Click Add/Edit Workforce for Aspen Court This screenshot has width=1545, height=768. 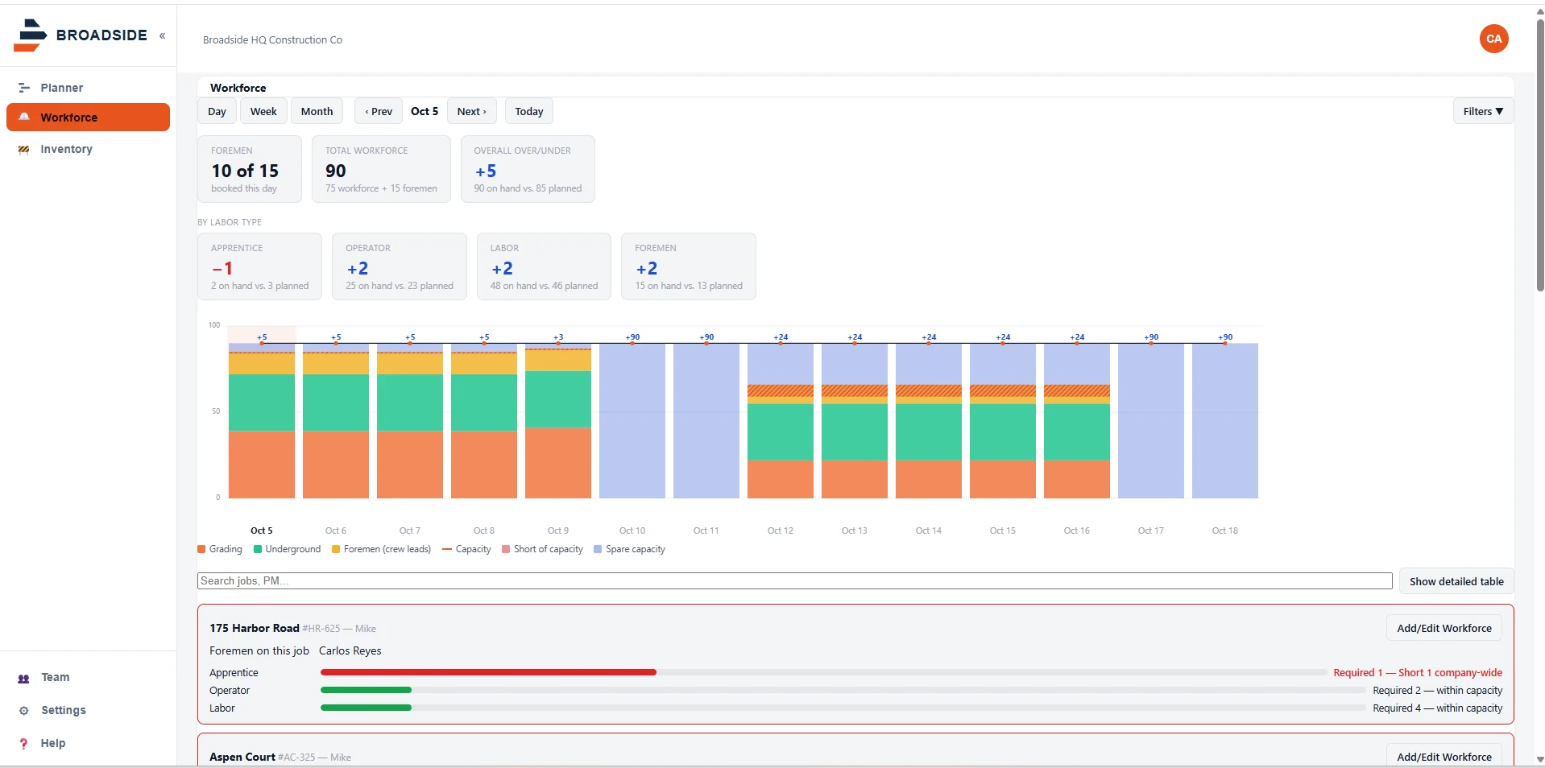click(x=1444, y=757)
